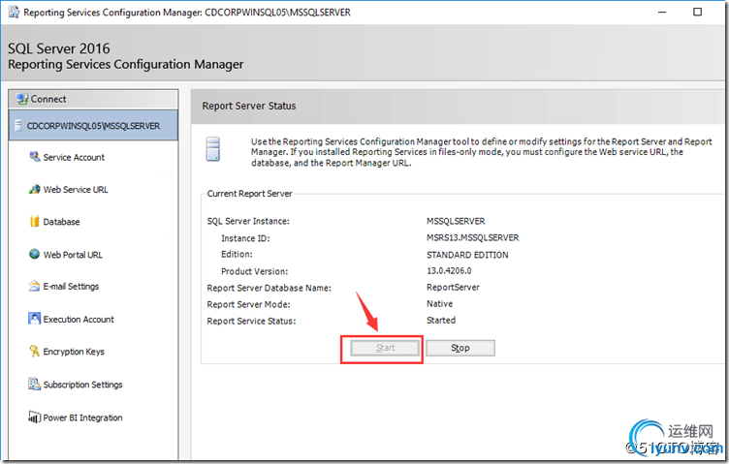Click the application icon in title bar

click(x=14, y=12)
